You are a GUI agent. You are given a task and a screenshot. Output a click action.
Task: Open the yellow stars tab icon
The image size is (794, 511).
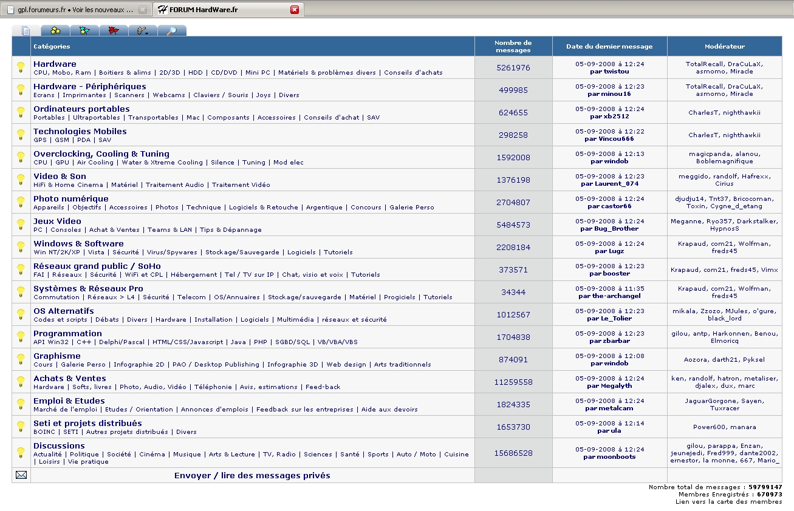(55, 30)
